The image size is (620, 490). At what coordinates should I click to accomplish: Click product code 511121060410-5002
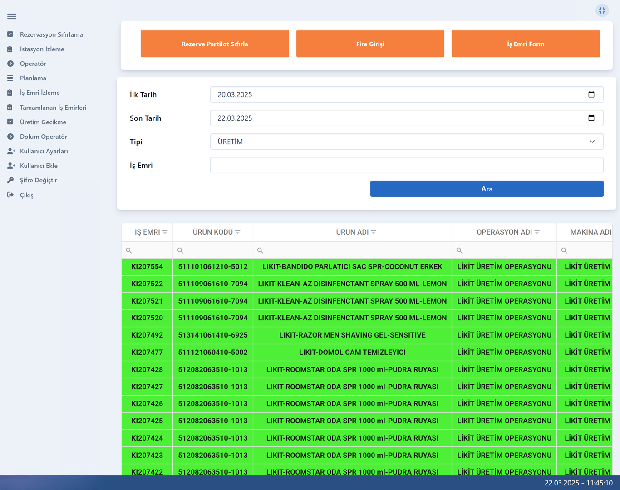pos(213,353)
